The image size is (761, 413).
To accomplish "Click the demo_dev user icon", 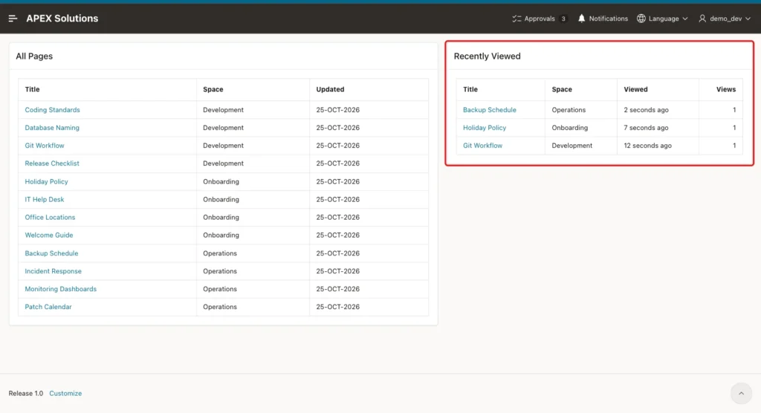I will tap(702, 19).
